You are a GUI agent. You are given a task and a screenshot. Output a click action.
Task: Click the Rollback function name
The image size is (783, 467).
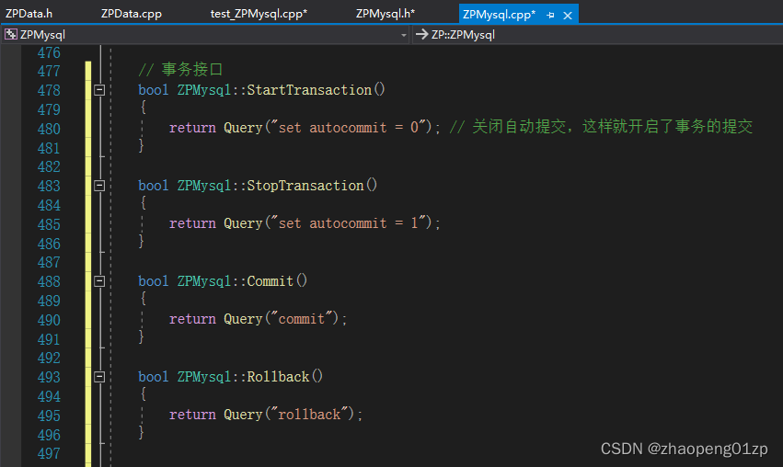pyautogui.click(x=278, y=377)
